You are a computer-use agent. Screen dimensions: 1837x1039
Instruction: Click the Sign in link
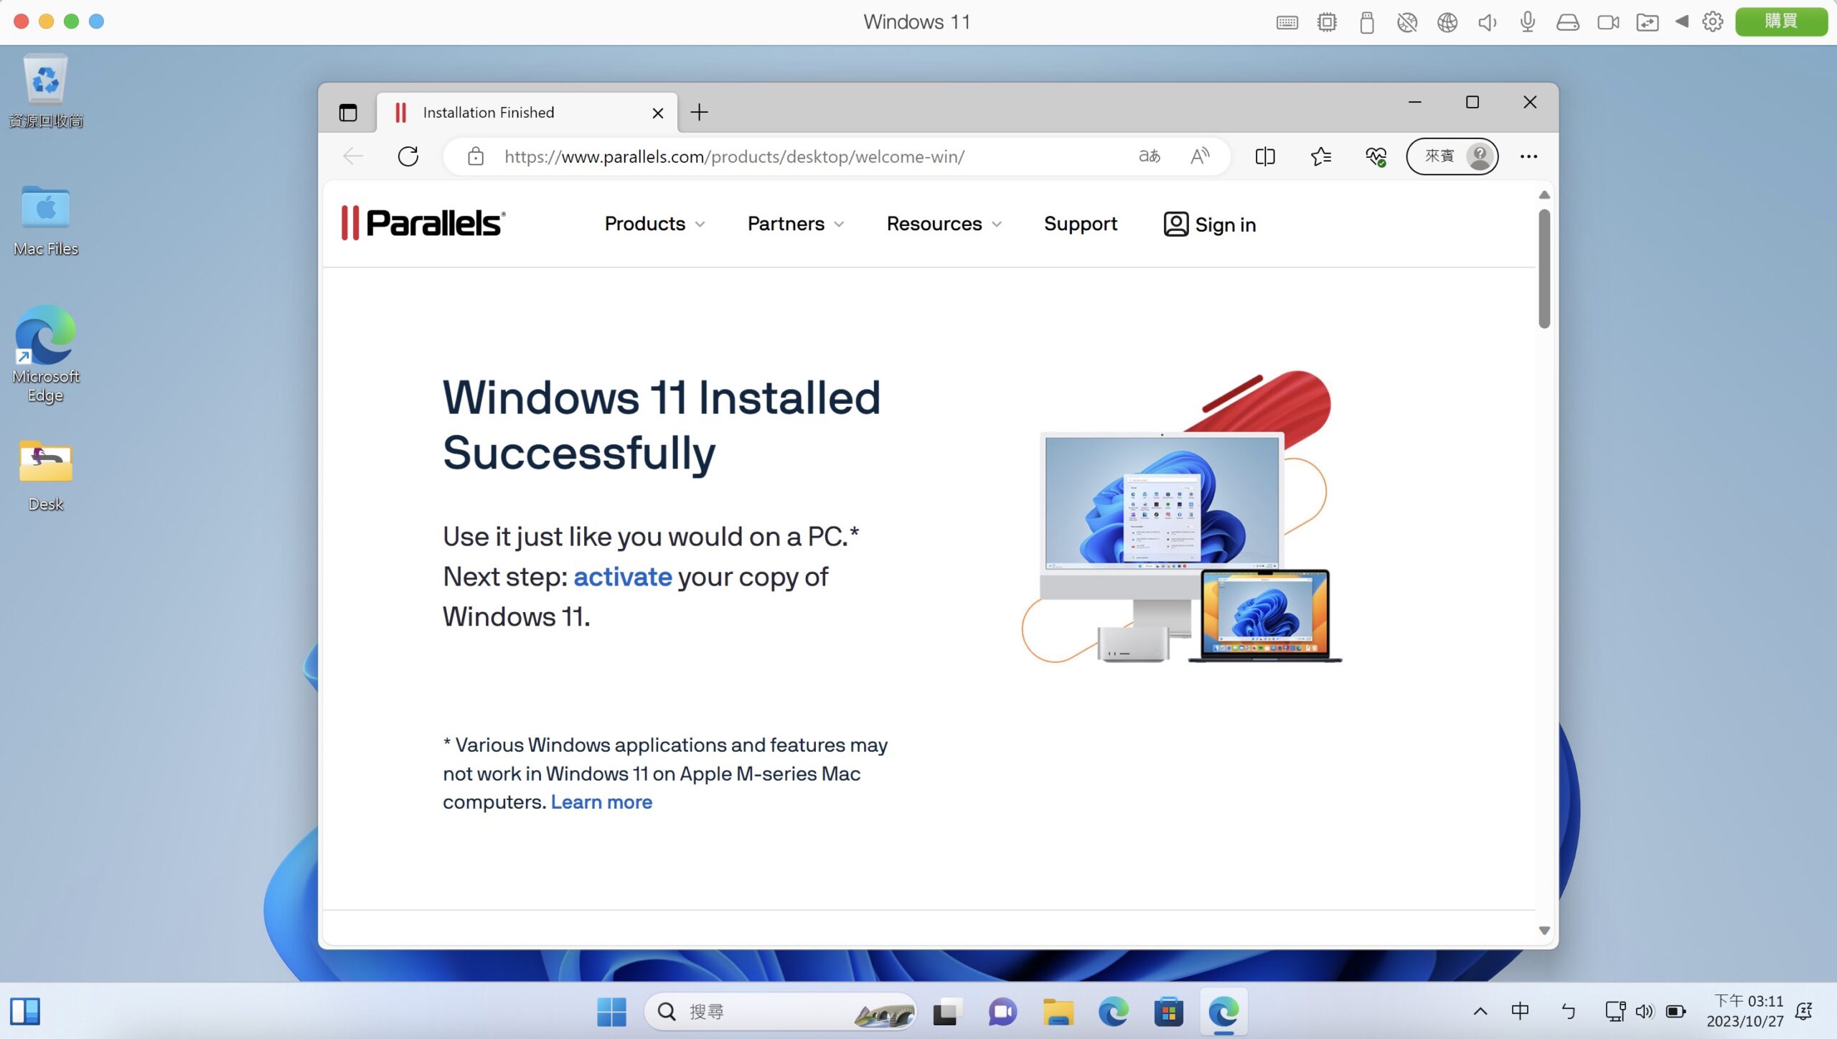[x=1210, y=225]
